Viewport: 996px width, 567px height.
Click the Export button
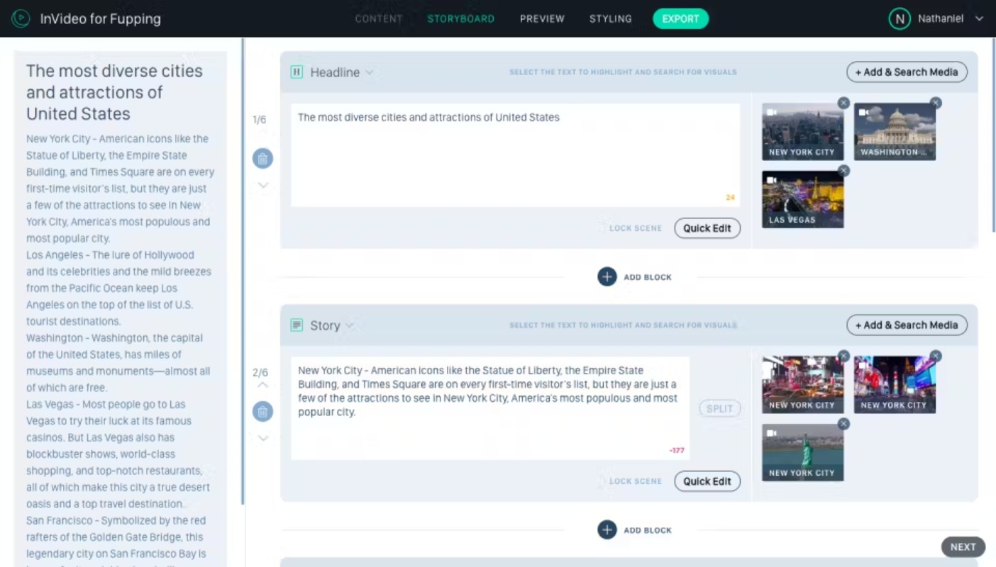tap(680, 19)
